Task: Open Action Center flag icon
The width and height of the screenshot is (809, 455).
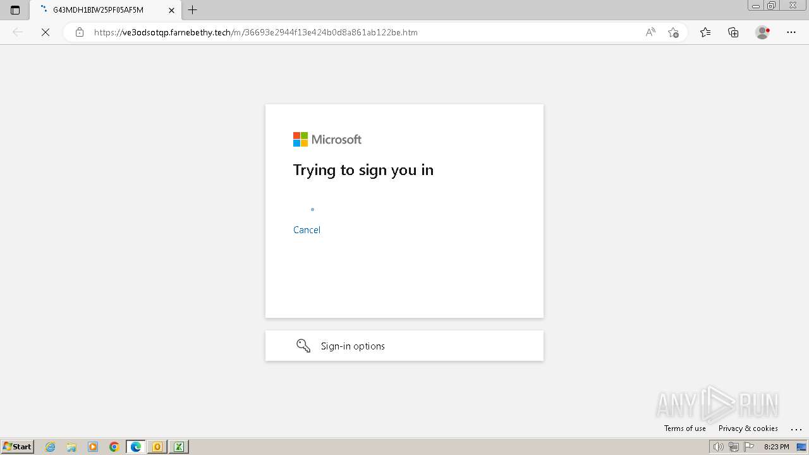Action: [750, 447]
